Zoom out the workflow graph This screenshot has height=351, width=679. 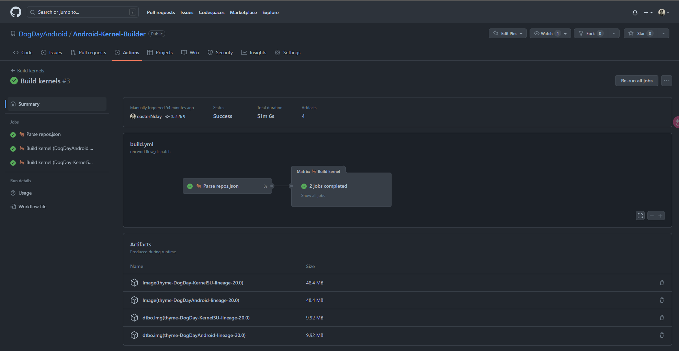(x=652, y=216)
